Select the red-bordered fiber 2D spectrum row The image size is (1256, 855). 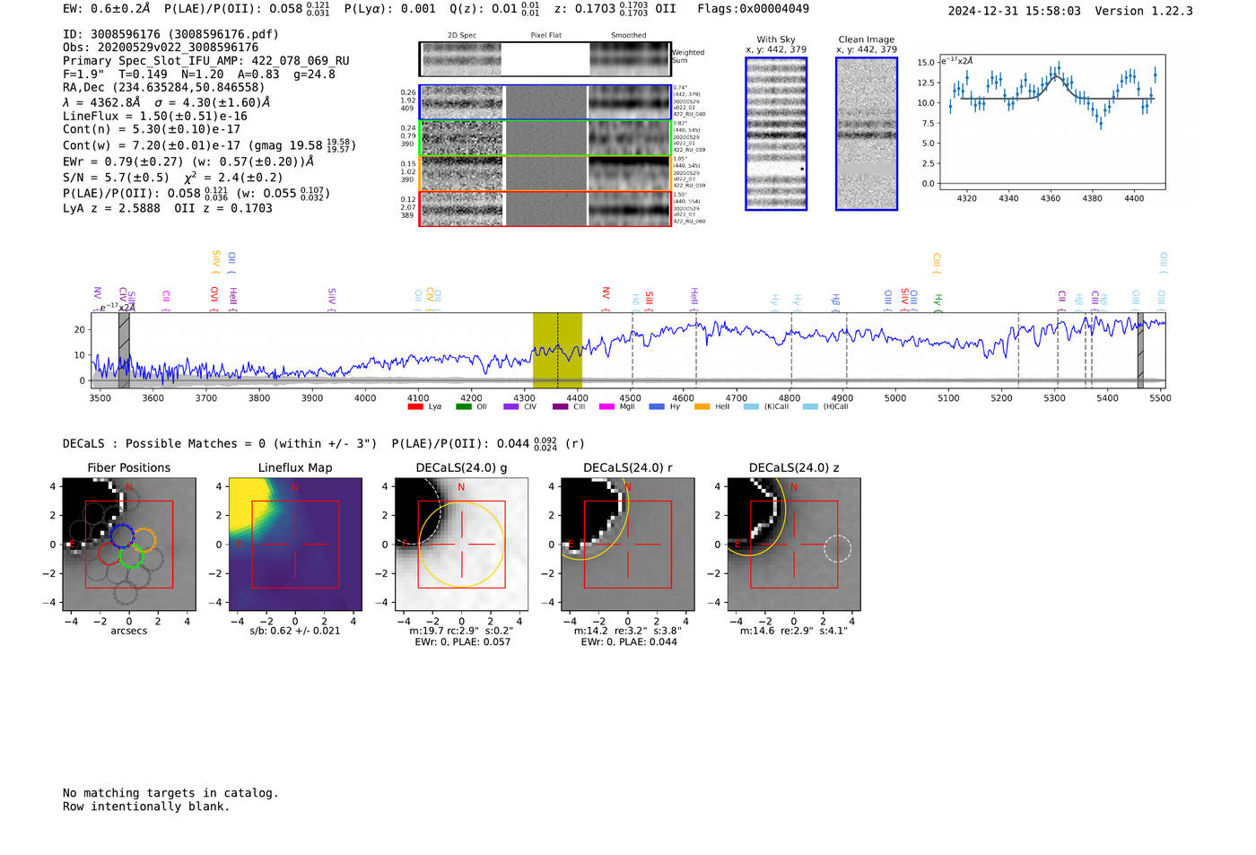point(545,208)
